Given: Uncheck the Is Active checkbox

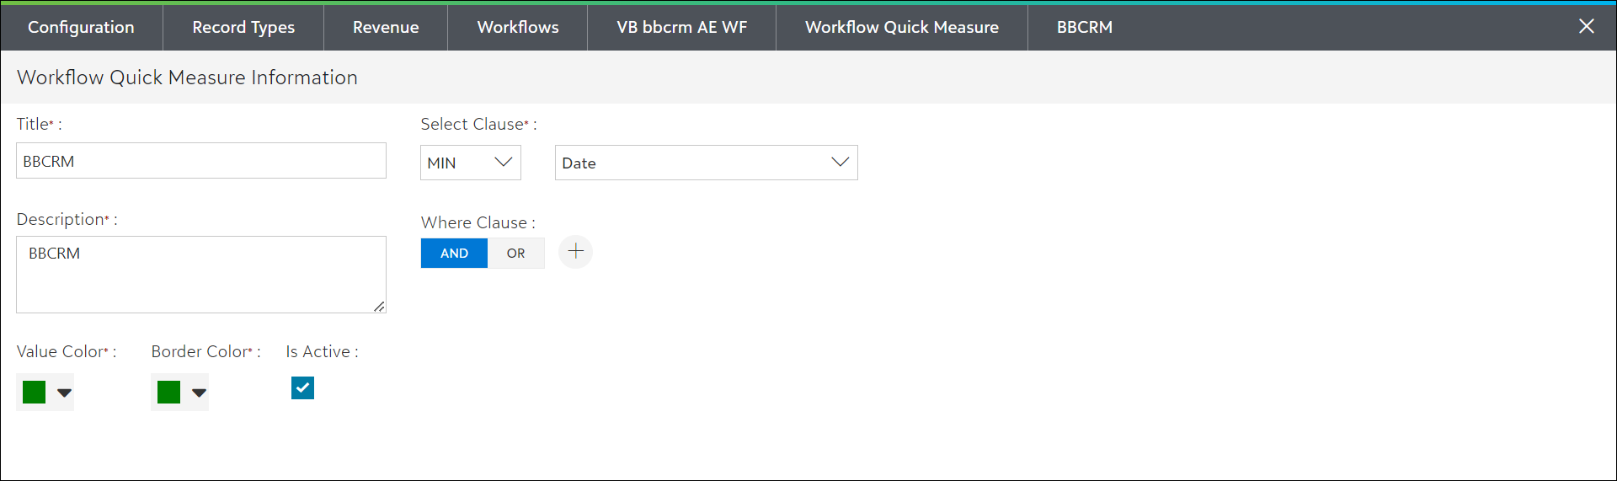Looking at the screenshot, I should [x=302, y=387].
